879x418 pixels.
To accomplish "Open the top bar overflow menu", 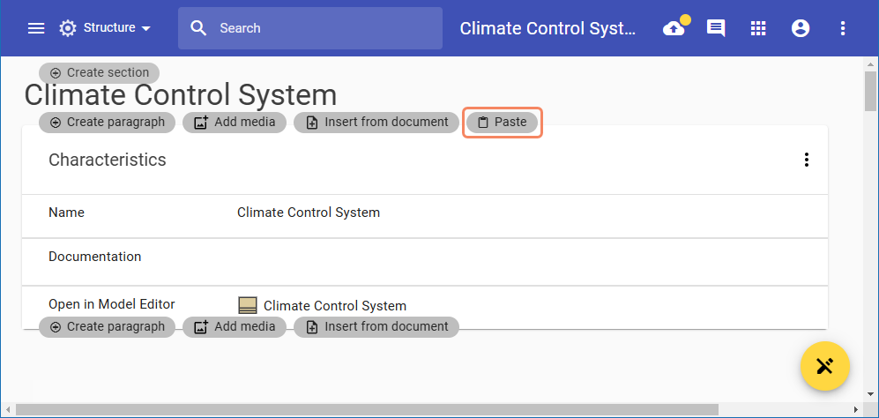I will point(843,28).
